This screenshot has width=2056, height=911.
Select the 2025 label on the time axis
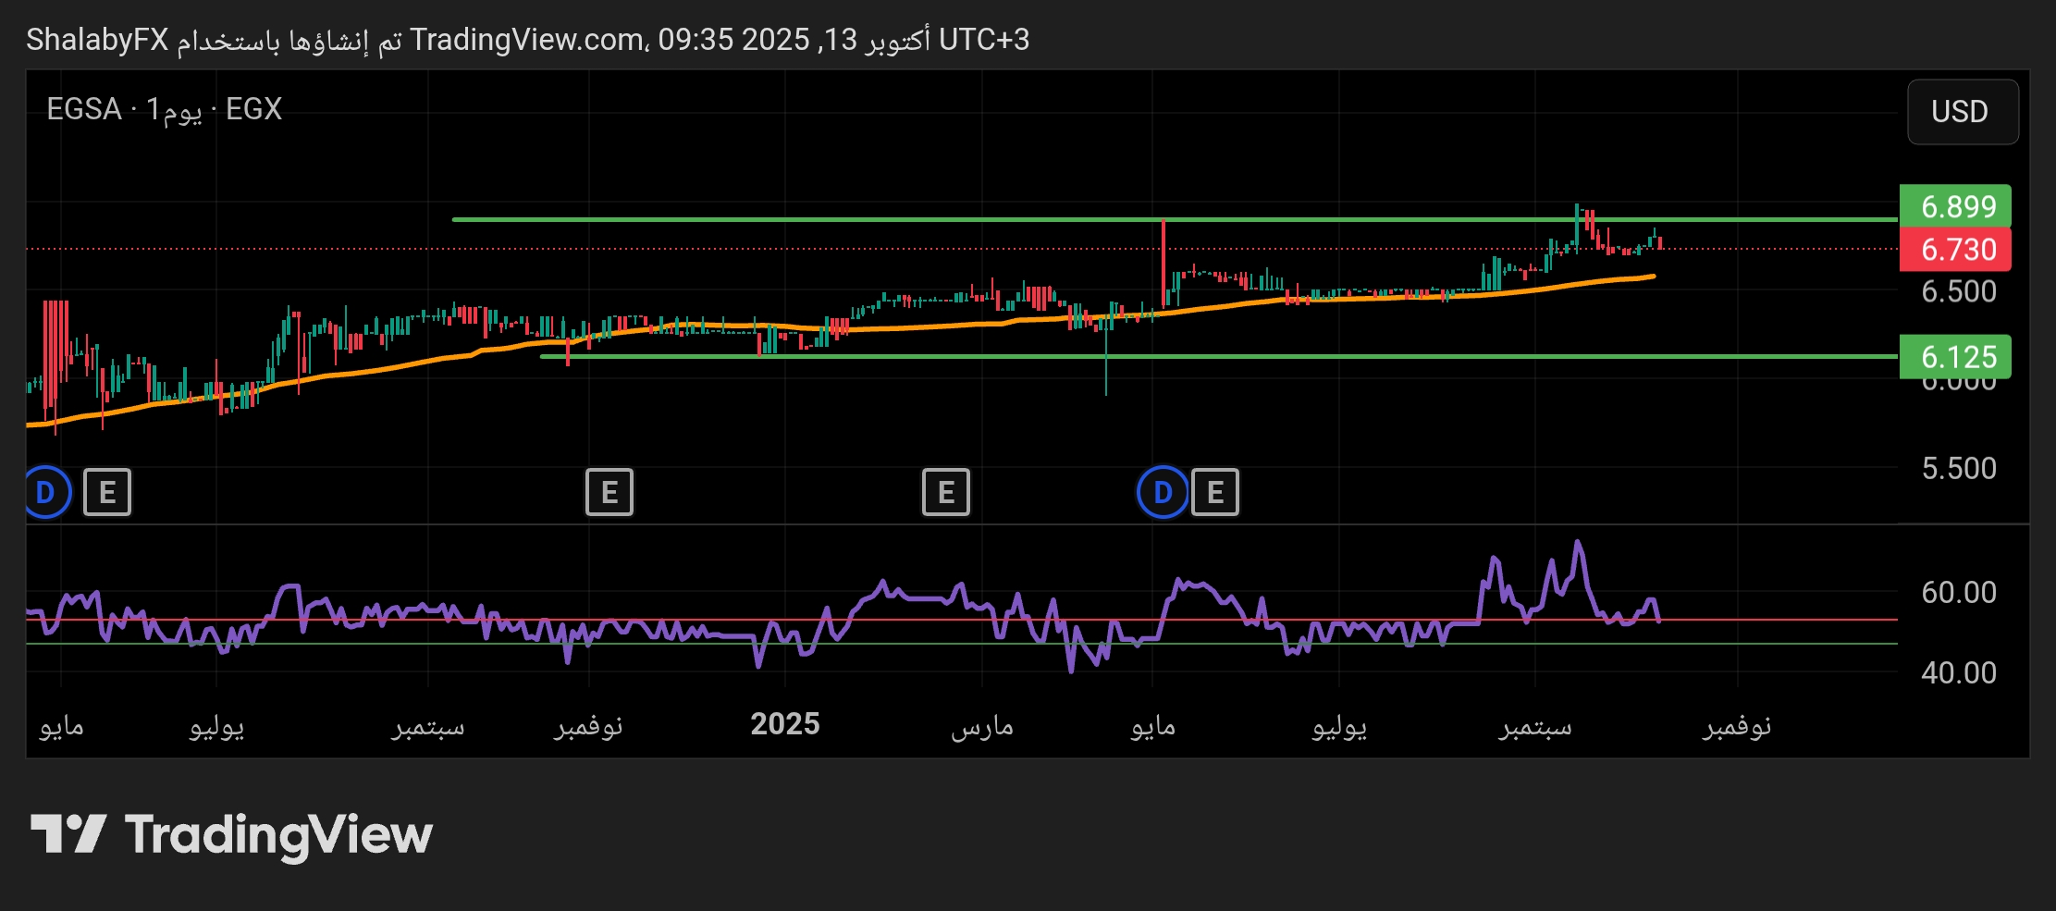784,724
